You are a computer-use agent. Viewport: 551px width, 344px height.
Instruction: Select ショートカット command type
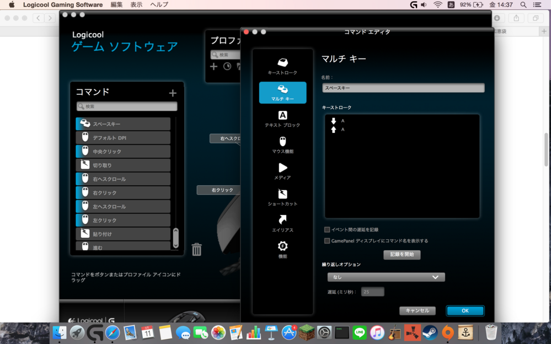coord(282,197)
